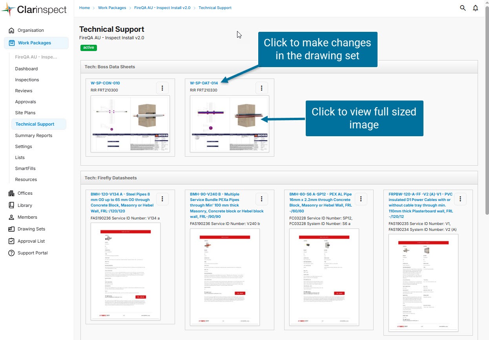
Task: Open Organisation from the sidebar
Action: [31, 30]
